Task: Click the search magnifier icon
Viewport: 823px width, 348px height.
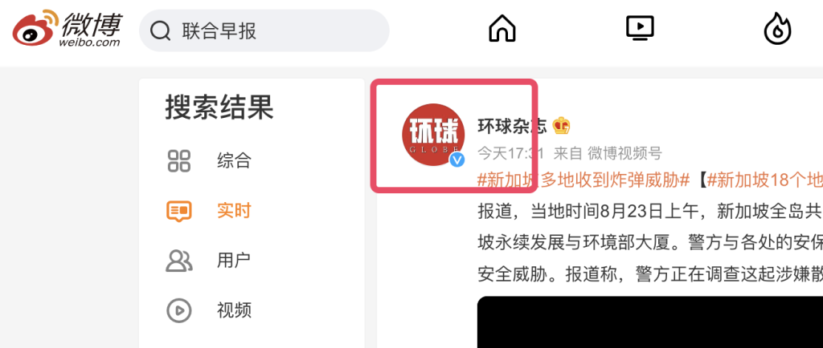Action: tap(160, 31)
